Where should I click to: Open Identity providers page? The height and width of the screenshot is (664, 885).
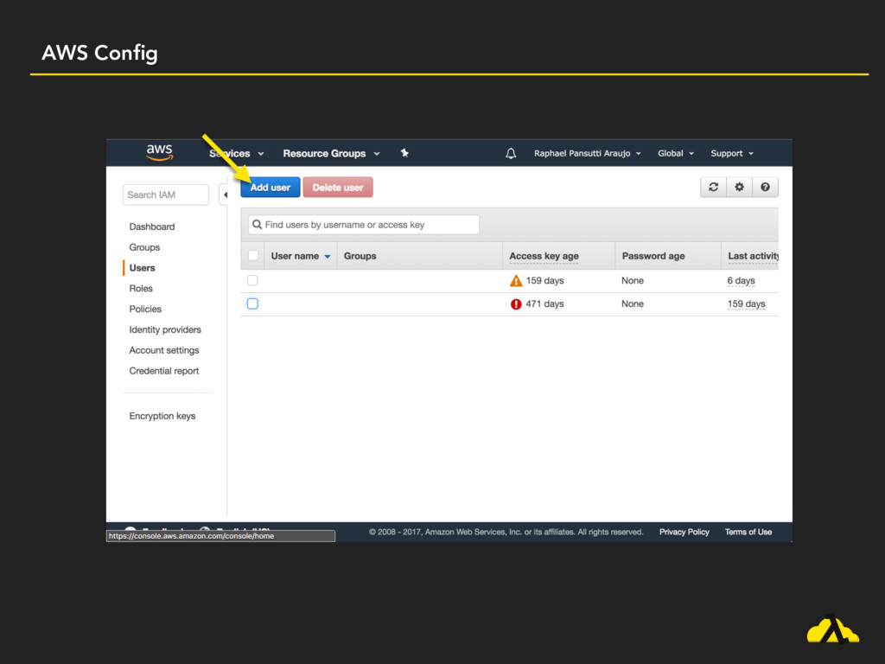click(165, 329)
